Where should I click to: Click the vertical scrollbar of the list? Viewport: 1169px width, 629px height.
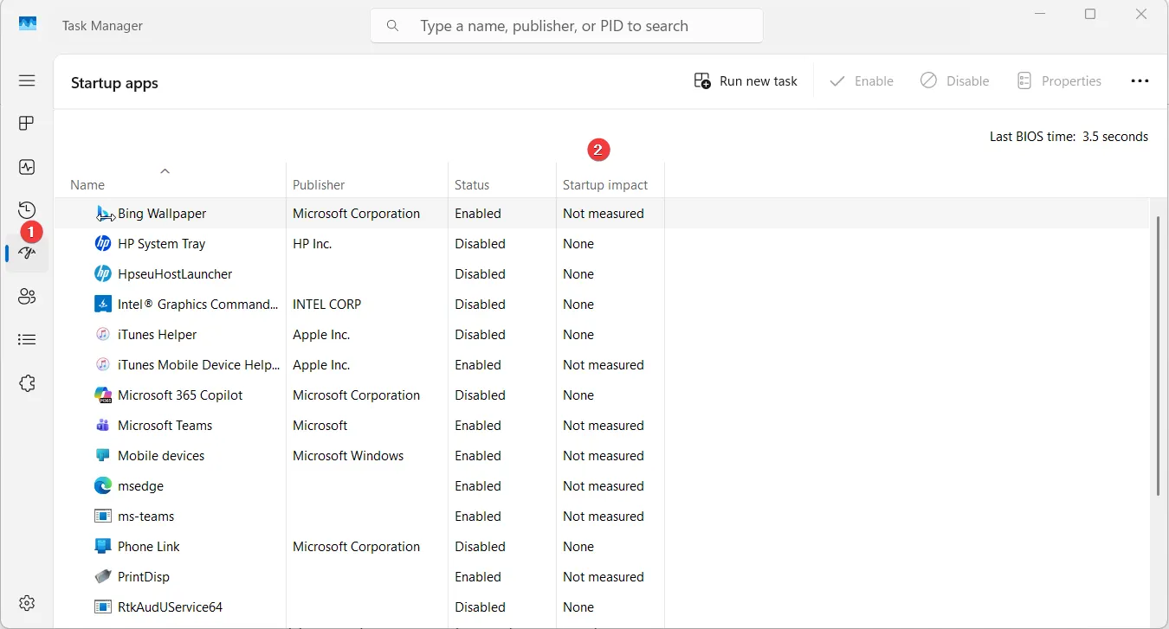(1159, 355)
